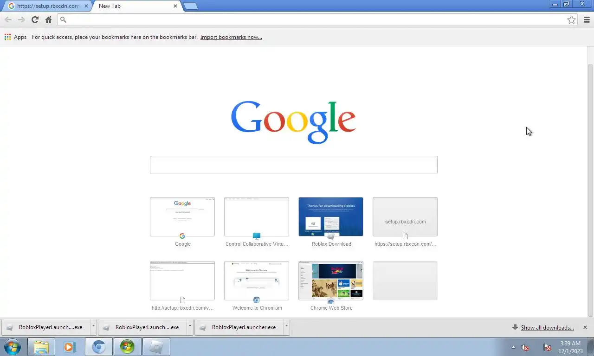Open RobloxPlayerLauncher.exe download item

pyautogui.click(x=239, y=327)
